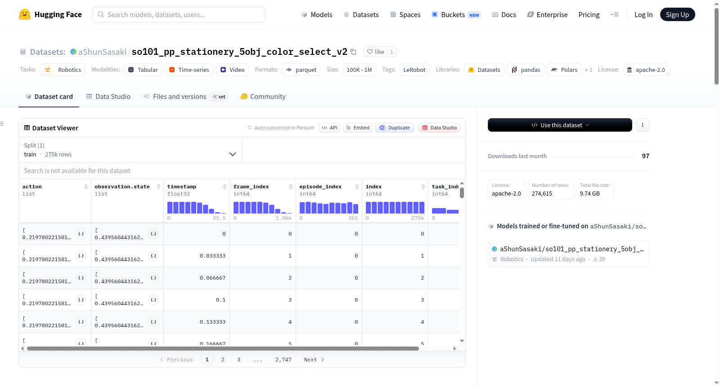720x387 pixels.
Task: Expand the observation.state list in the 0.133333 timestamp row
Action: coord(153,322)
